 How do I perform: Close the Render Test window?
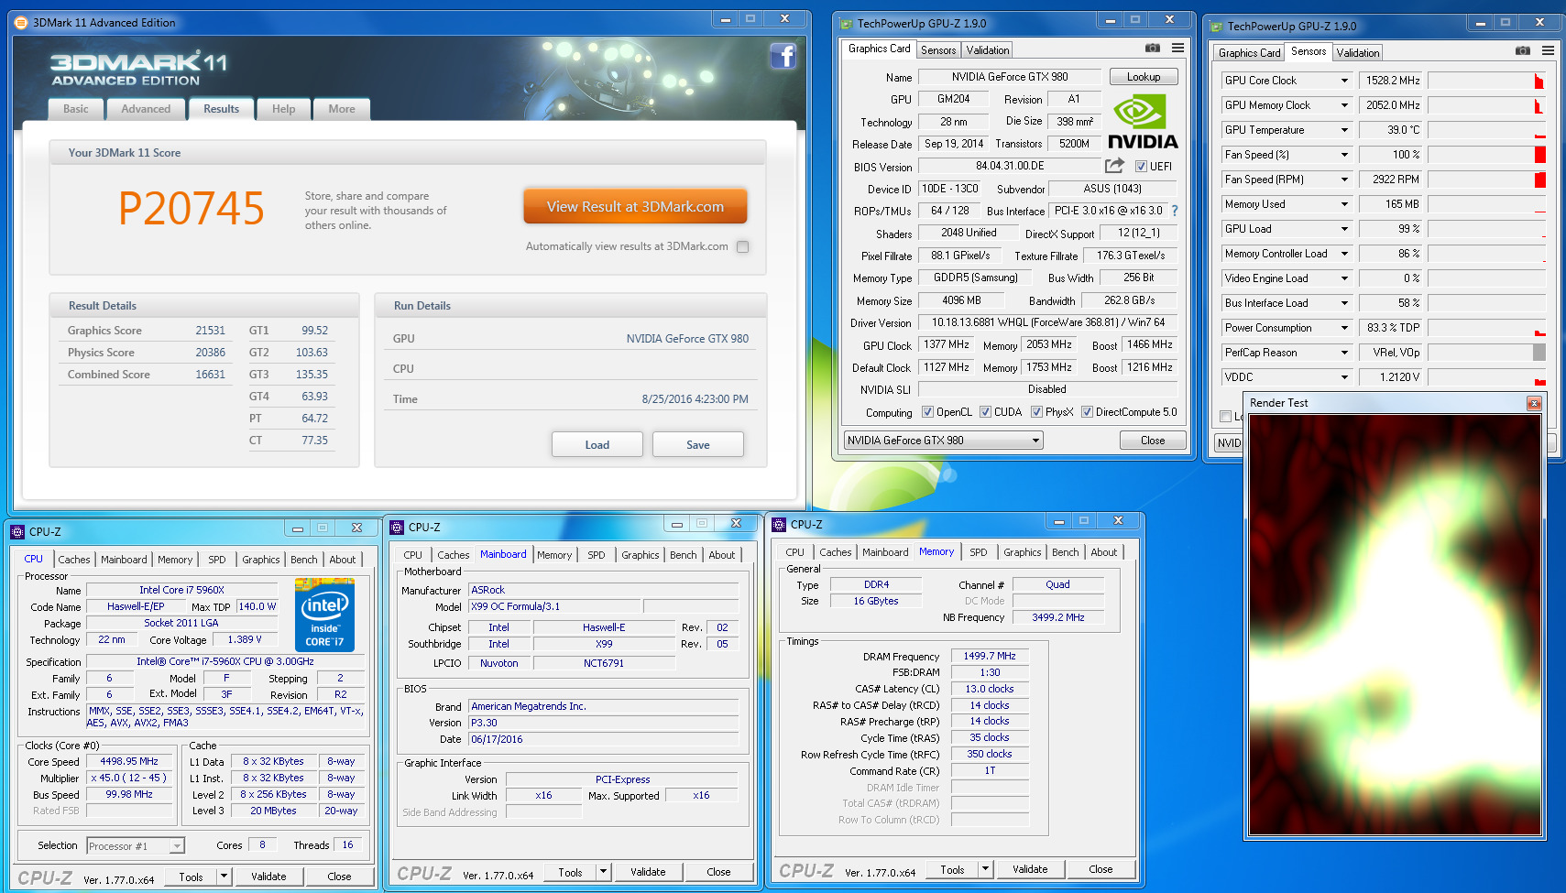(x=1534, y=403)
